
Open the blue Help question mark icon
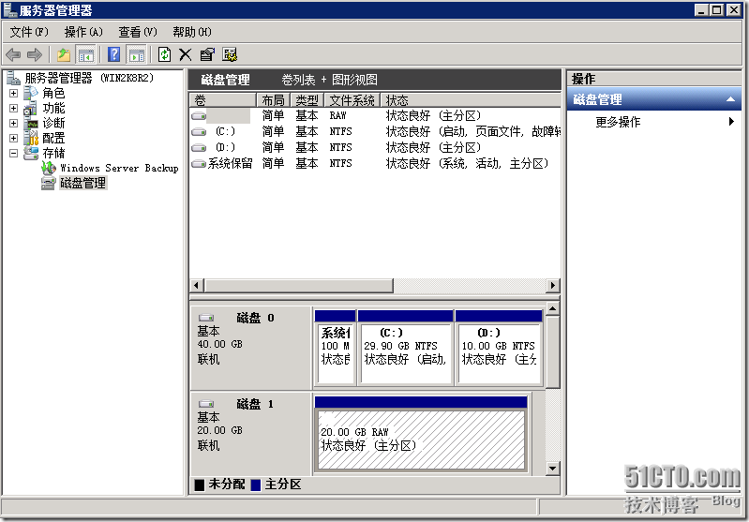(x=113, y=54)
